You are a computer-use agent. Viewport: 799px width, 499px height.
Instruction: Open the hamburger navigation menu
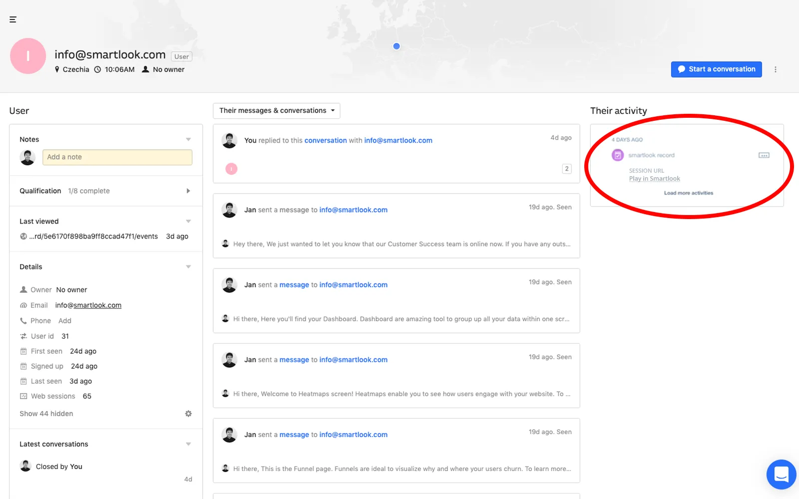coord(13,19)
